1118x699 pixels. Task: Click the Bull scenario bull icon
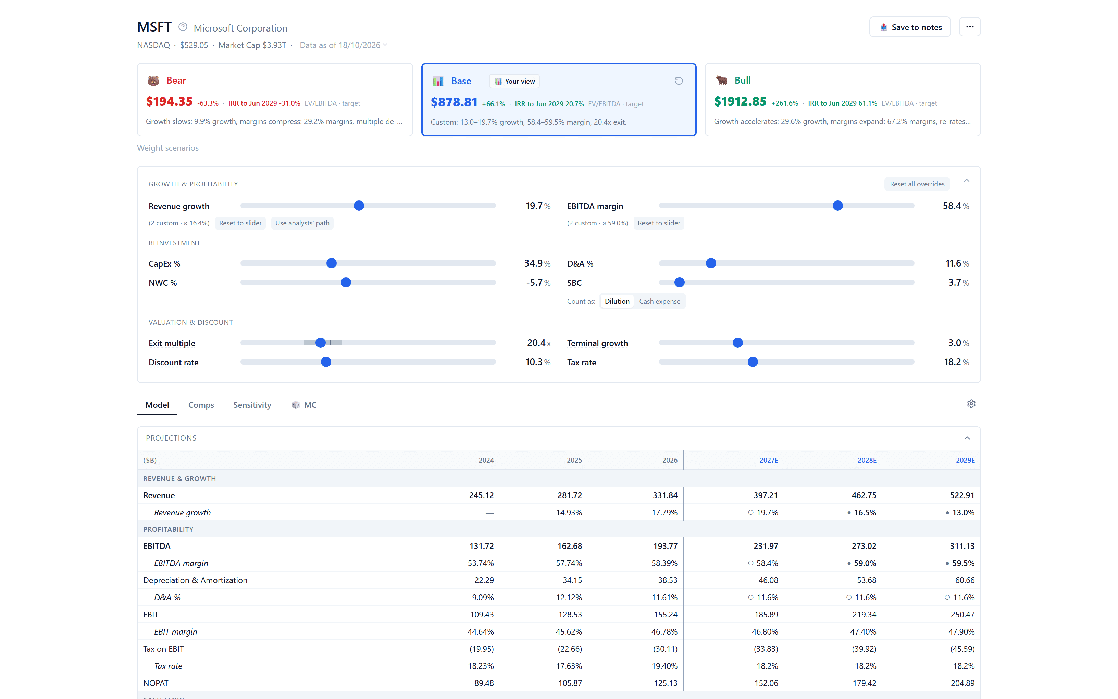(722, 81)
